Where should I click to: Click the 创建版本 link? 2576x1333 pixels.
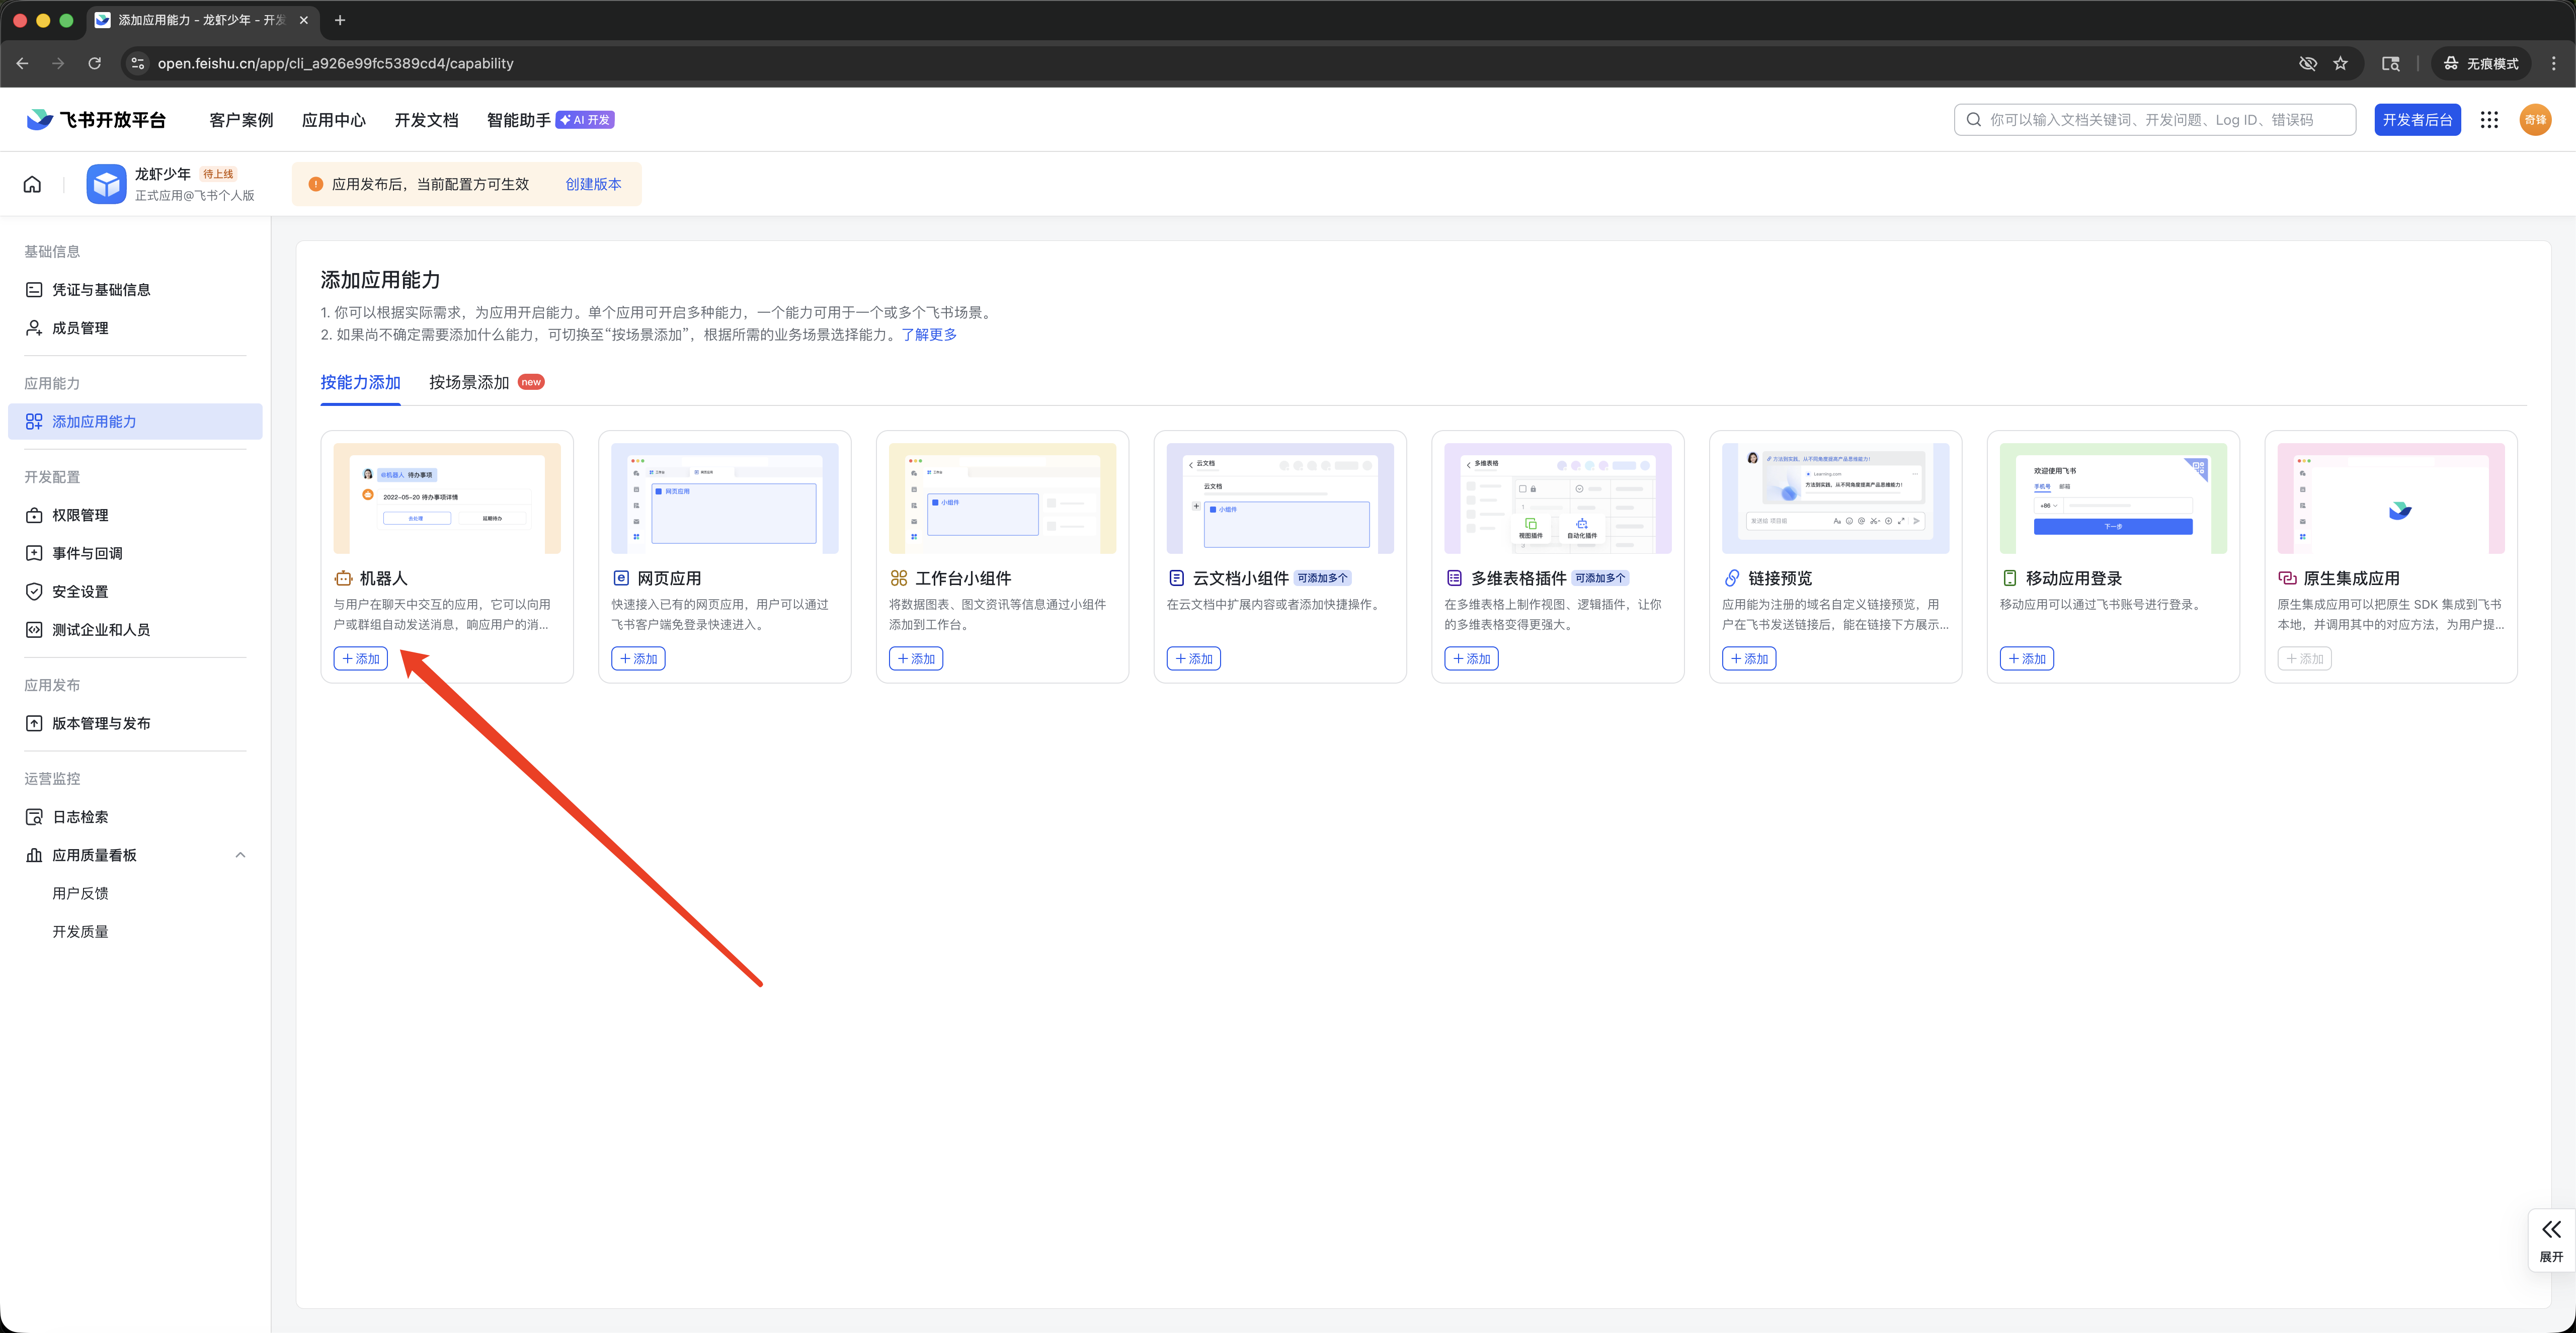(x=593, y=184)
